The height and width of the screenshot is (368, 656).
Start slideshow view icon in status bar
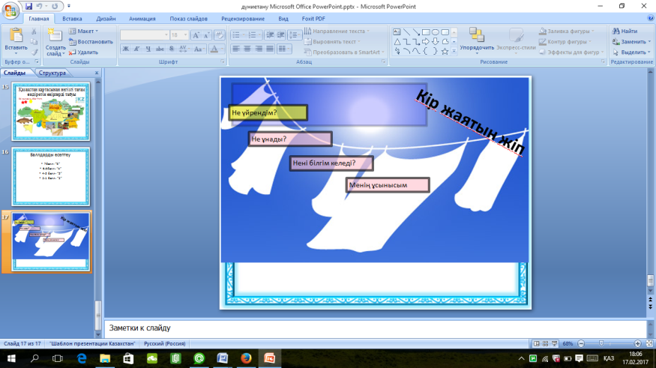pos(555,344)
